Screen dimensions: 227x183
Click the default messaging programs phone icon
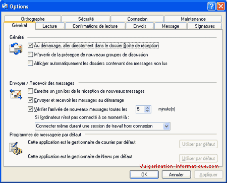(16, 149)
